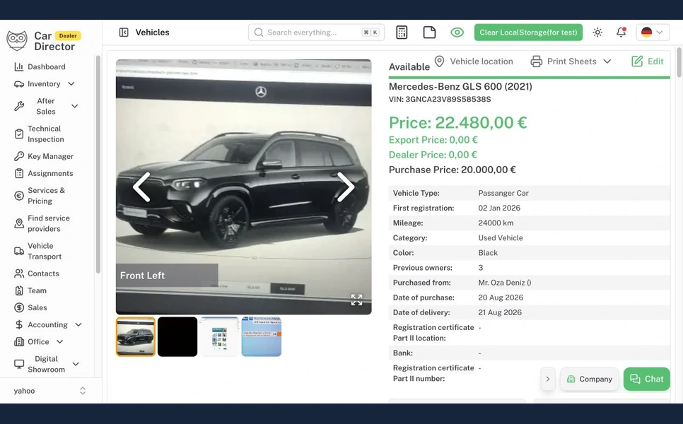Screen dimensions: 683x424
Task: Expand the Office menu chevron
Action: click(x=59, y=342)
